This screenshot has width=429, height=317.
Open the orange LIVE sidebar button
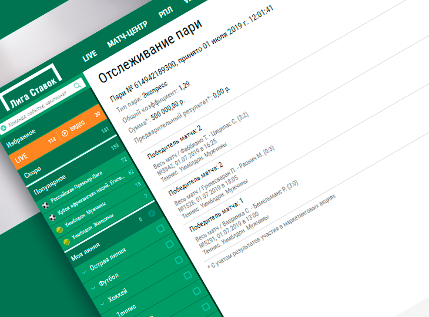click(22, 157)
